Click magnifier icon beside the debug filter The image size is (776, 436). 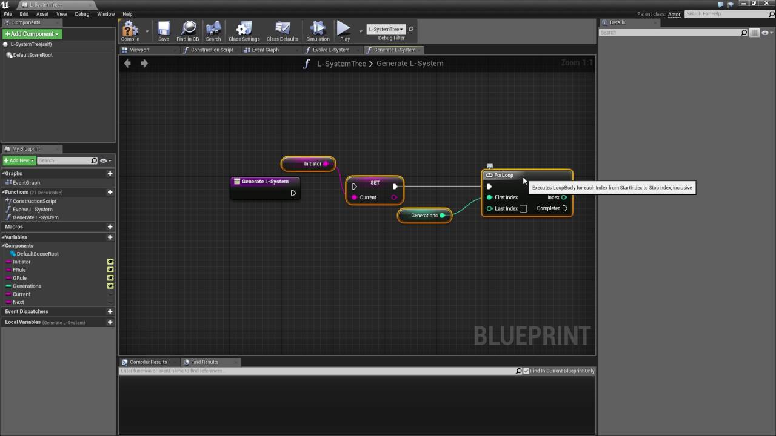click(411, 29)
